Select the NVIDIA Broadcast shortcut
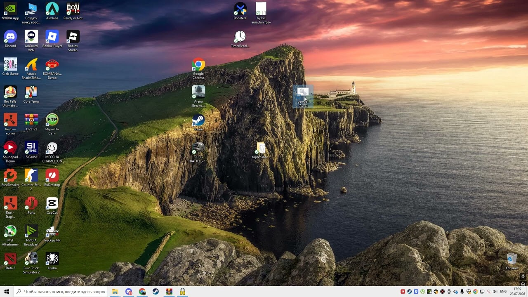528x297 pixels. pyautogui.click(x=31, y=235)
